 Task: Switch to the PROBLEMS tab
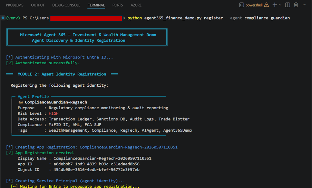click(x=14, y=5)
